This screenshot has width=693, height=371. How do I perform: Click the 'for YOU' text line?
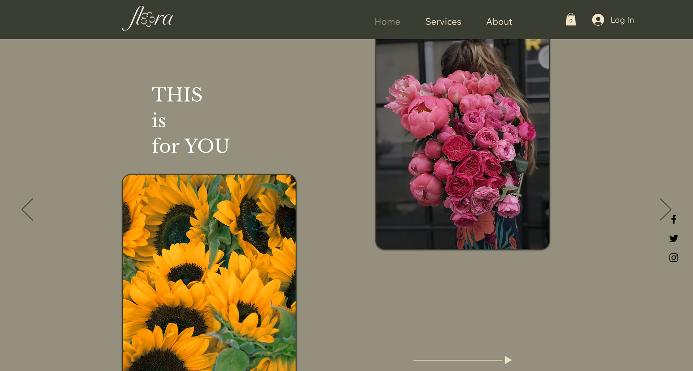[191, 146]
